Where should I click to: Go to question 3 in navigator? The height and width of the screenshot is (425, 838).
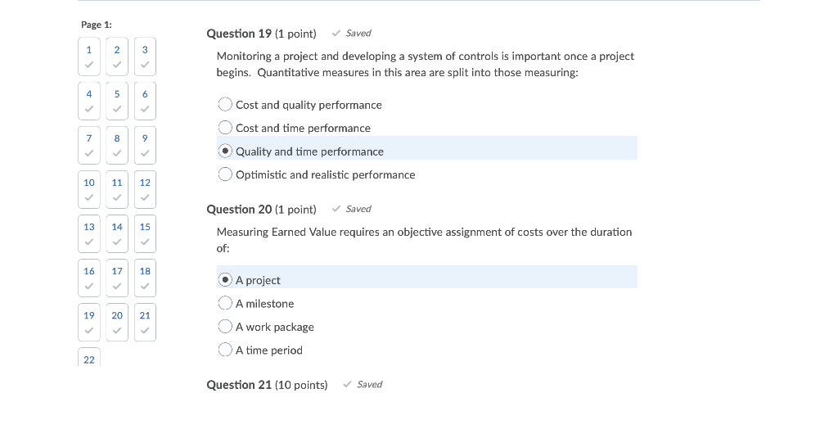pyautogui.click(x=145, y=57)
